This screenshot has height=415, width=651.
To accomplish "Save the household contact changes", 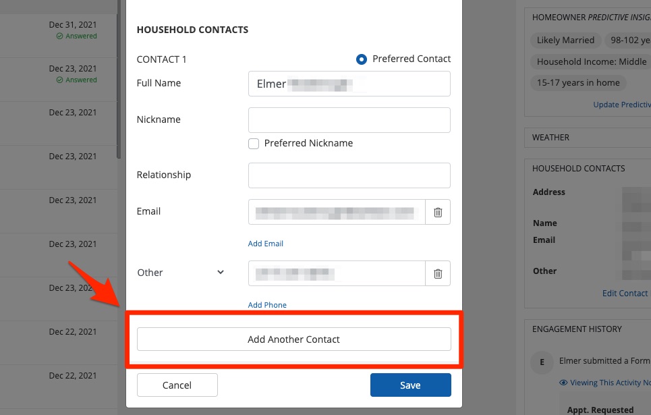I will point(410,385).
